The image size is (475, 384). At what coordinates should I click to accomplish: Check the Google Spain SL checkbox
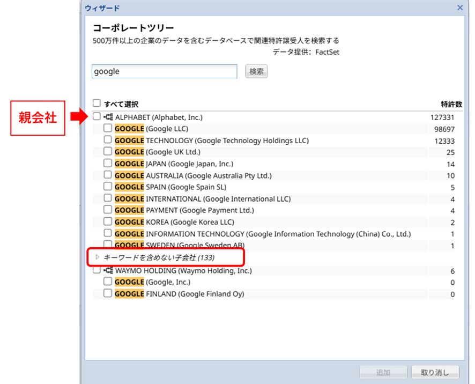[108, 187]
